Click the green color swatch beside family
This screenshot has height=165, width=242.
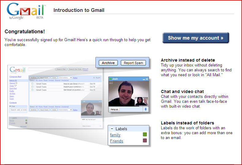145,135
